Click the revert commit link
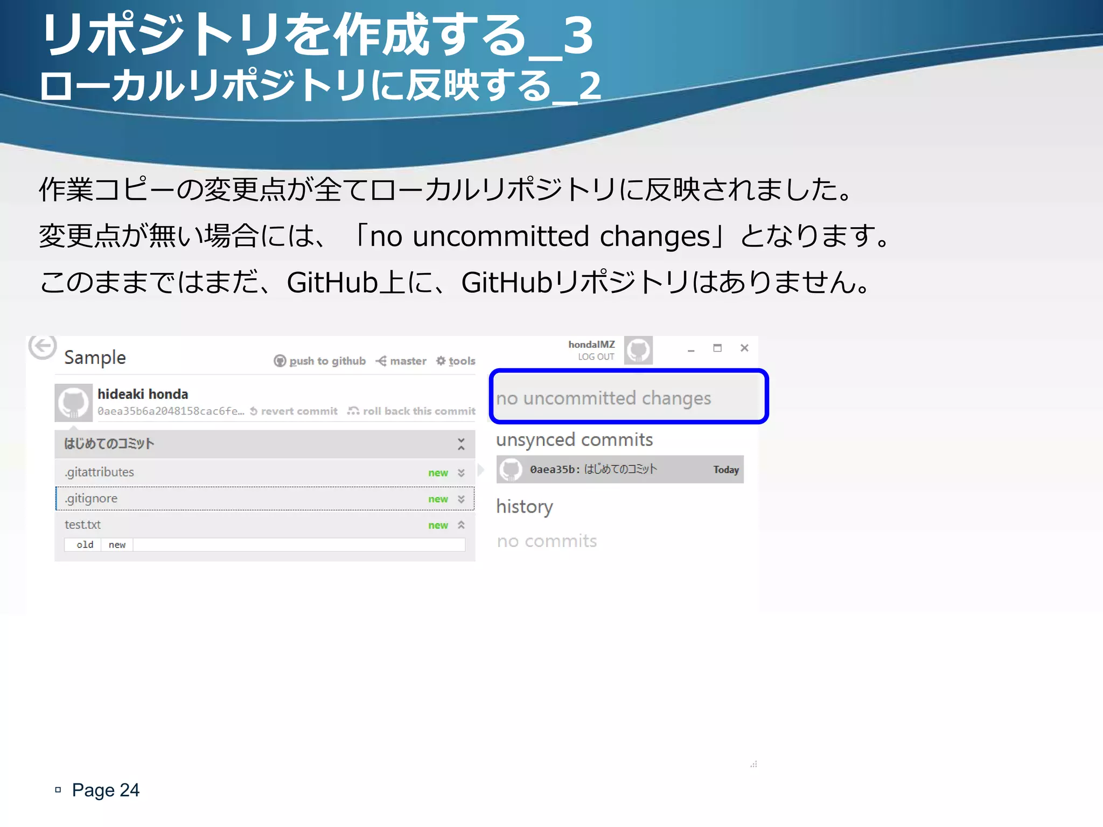 (294, 411)
